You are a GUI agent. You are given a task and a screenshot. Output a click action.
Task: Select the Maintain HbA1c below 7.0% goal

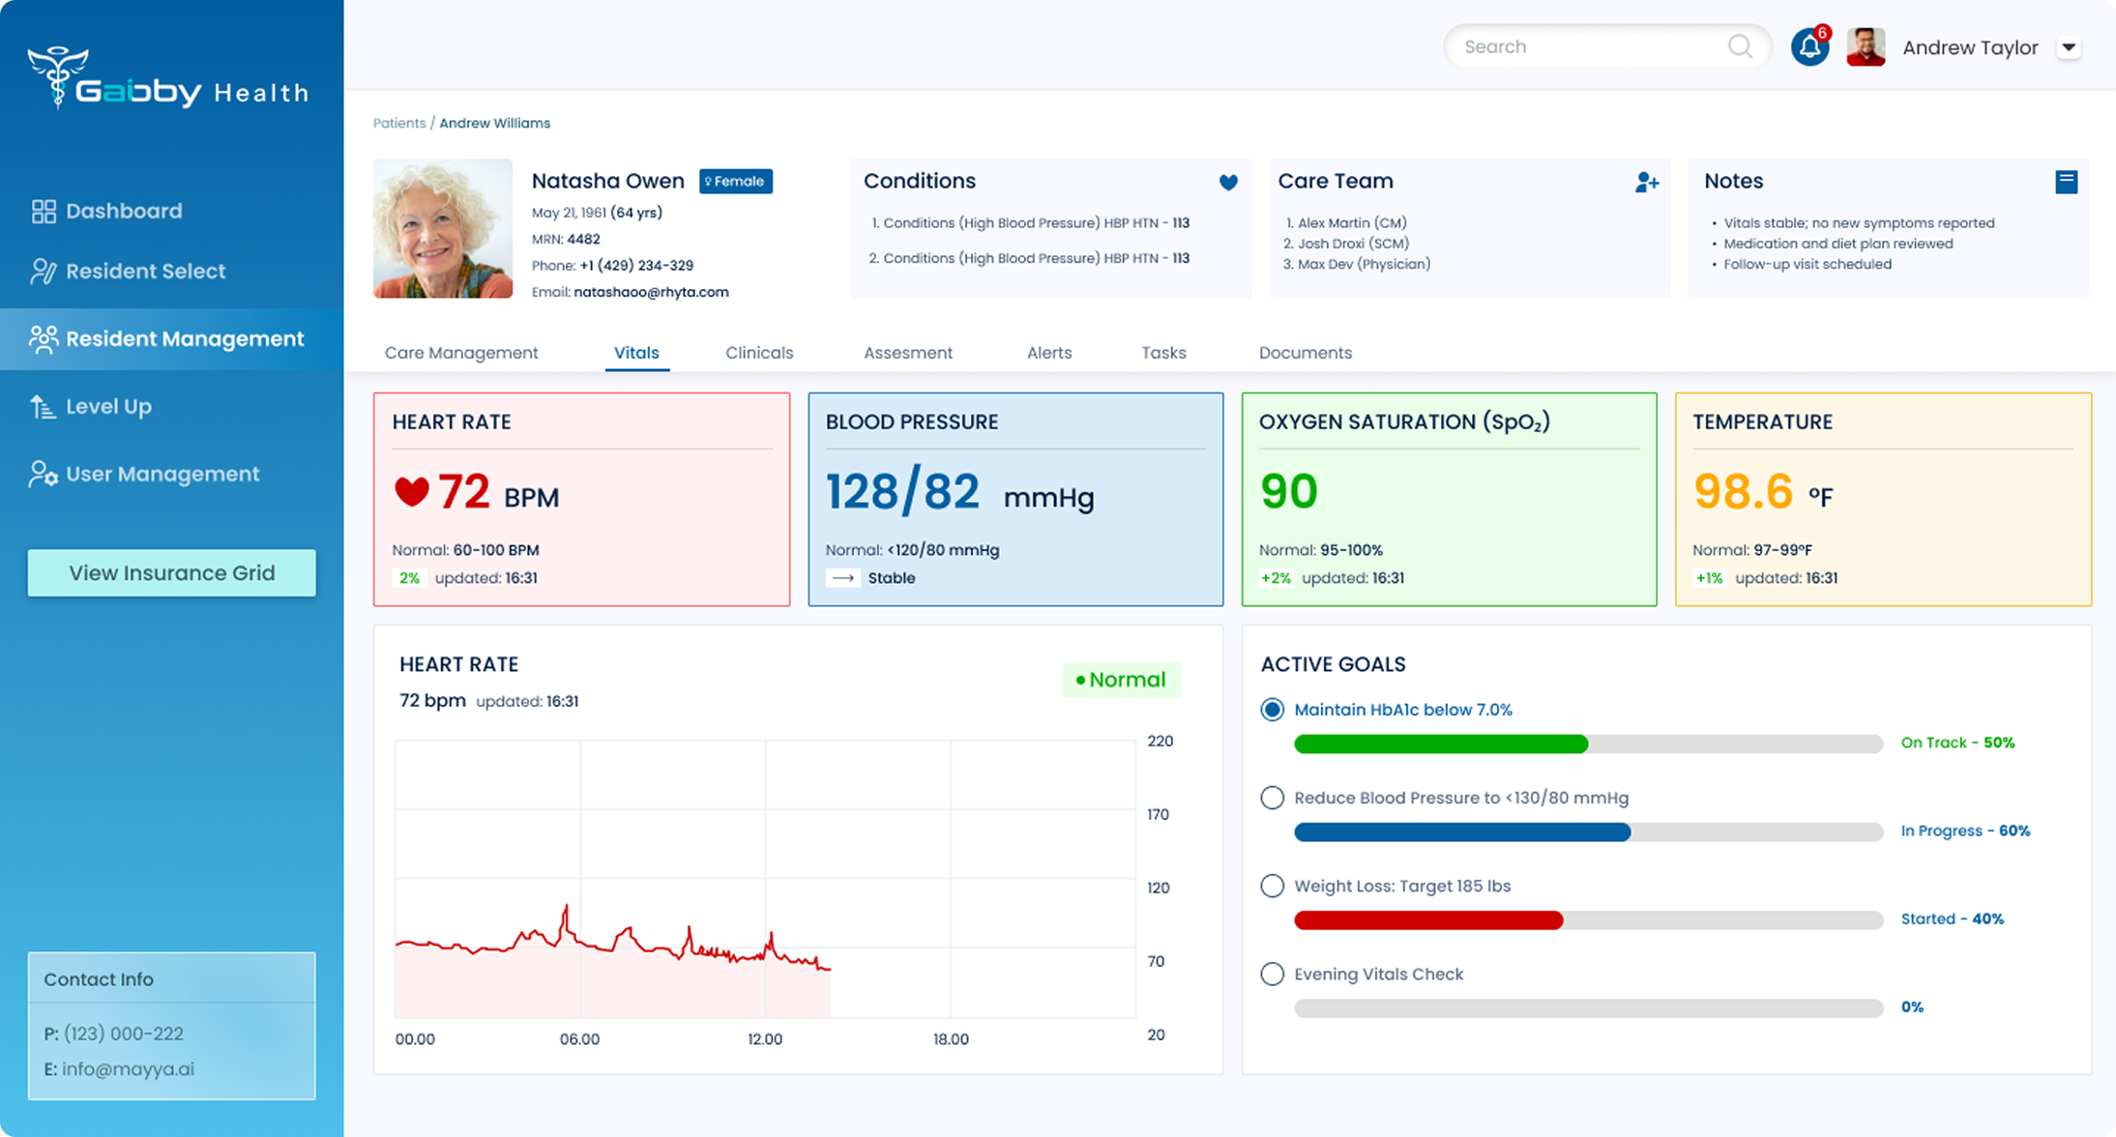tap(1272, 710)
